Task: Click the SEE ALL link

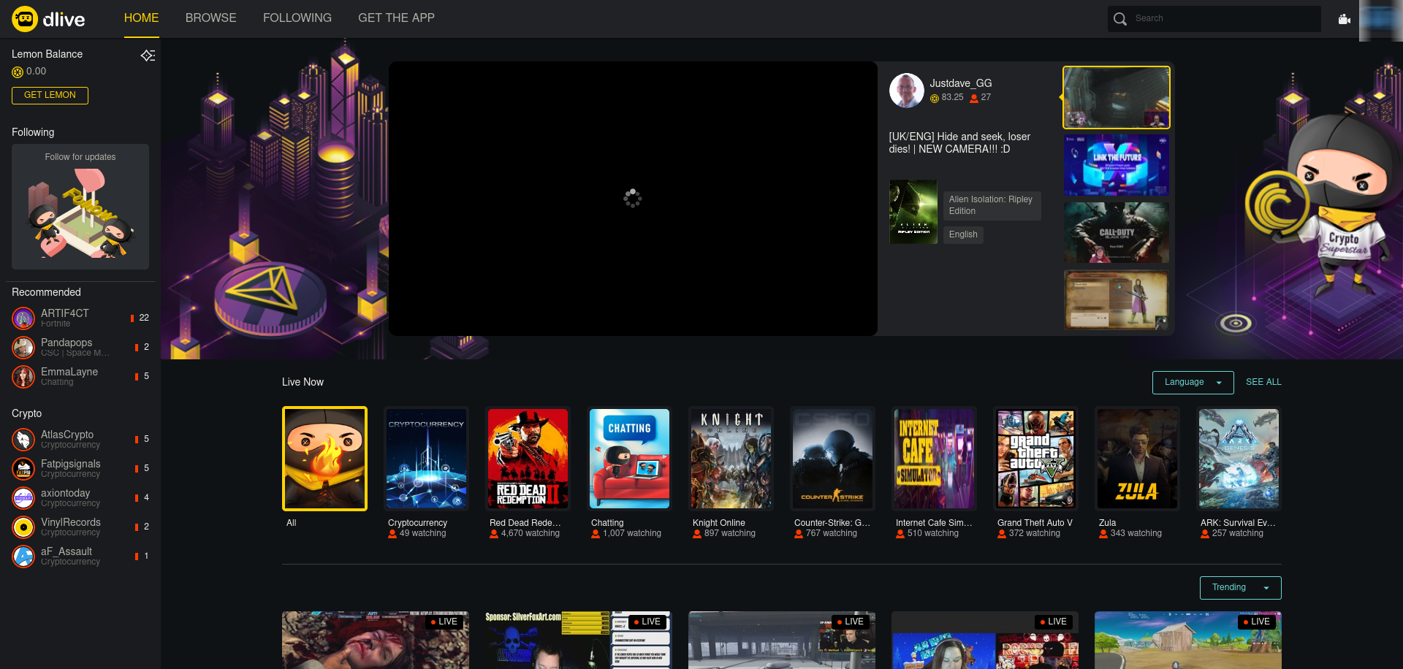Action: pyautogui.click(x=1263, y=382)
